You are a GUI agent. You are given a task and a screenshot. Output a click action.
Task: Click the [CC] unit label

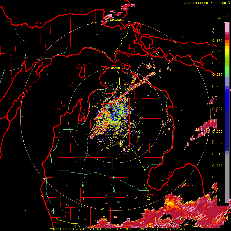(219, 18)
